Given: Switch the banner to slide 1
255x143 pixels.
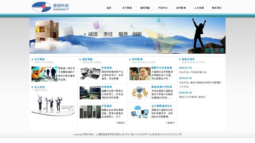Looking at the screenshot, I should click(207, 50).
